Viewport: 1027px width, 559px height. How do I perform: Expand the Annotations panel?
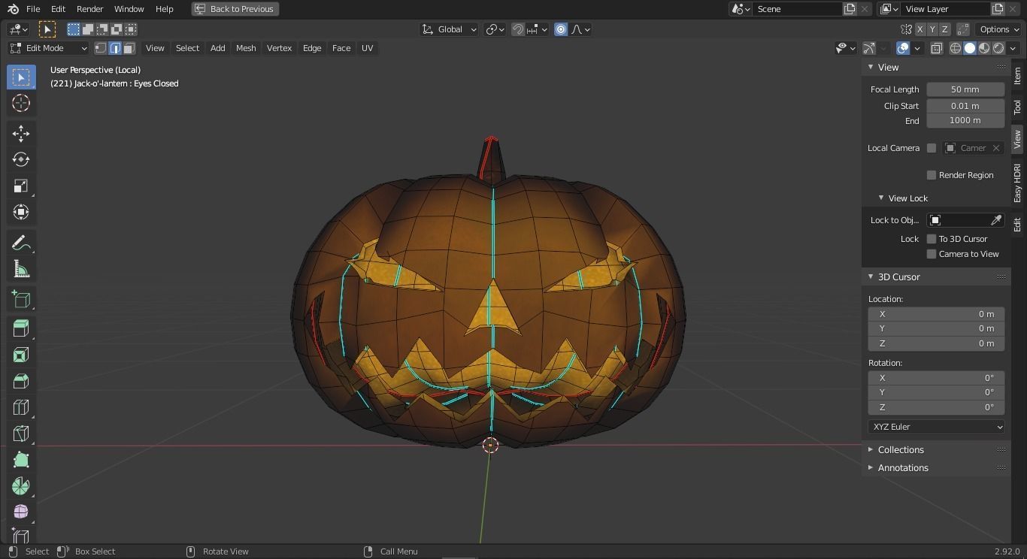click(903, 468)
